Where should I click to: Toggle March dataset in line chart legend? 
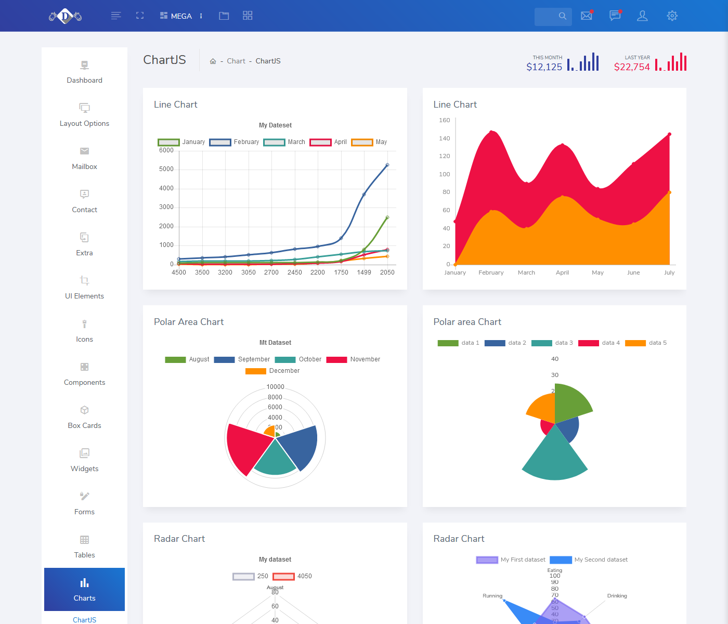[284, 142]
